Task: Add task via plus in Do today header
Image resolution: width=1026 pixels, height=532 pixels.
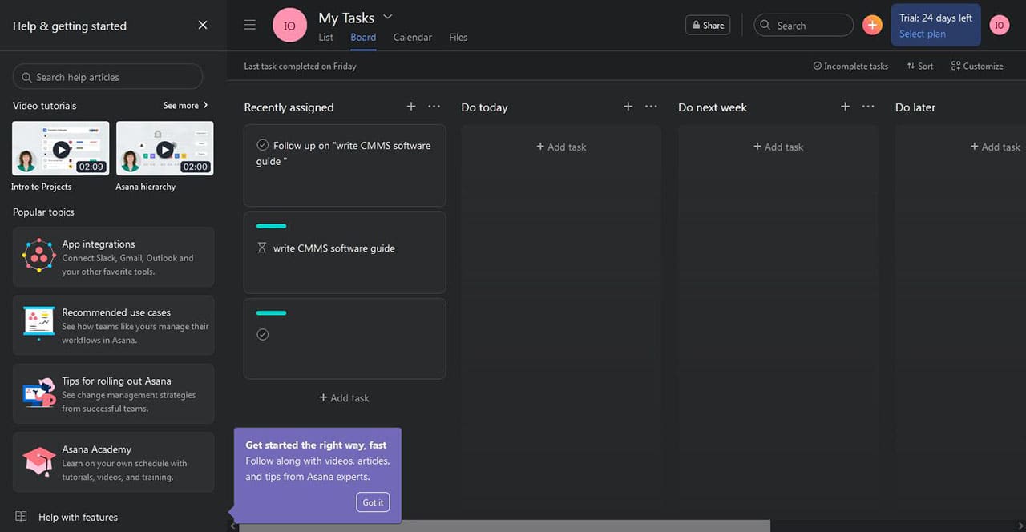Action: (628, 107)
